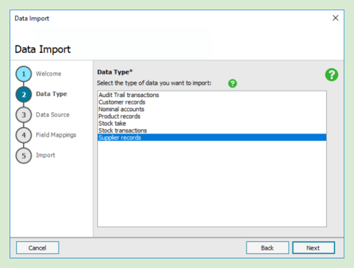Open the Field Mappings step label
The width and height of the screenshot is (354, 268).
point(56,135)
